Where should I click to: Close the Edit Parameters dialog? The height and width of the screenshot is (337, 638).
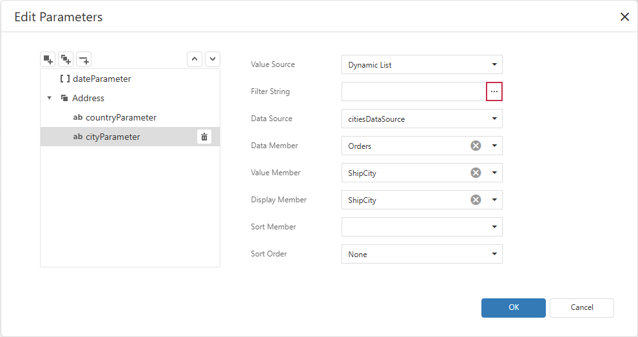click(x=624, y=17)
